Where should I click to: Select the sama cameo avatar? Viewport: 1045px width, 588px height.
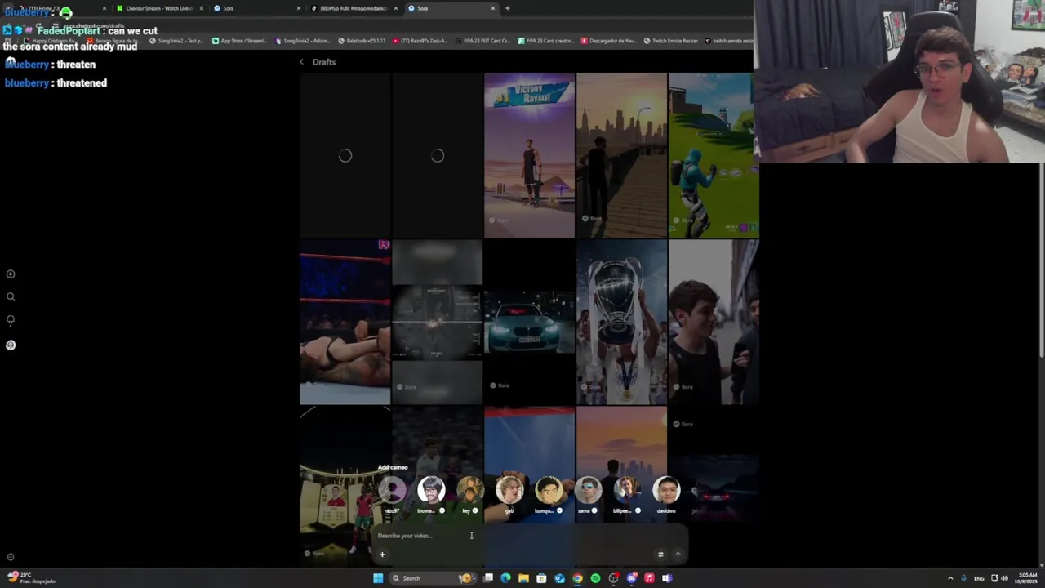point(588,490)
